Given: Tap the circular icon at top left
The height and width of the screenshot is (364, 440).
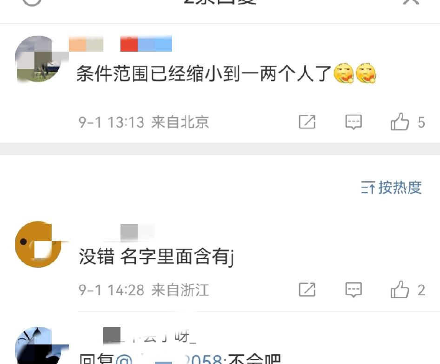Looking at the screenshot, I should pos(32,2).
